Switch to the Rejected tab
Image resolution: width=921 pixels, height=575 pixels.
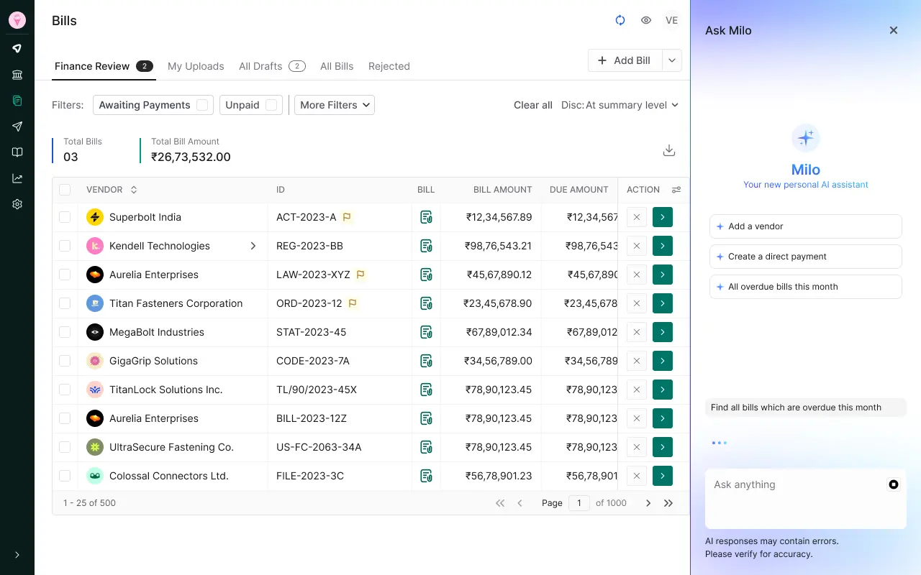click(389, 66)
